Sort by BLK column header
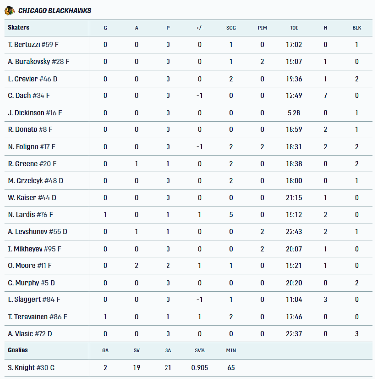 [357, 28]
